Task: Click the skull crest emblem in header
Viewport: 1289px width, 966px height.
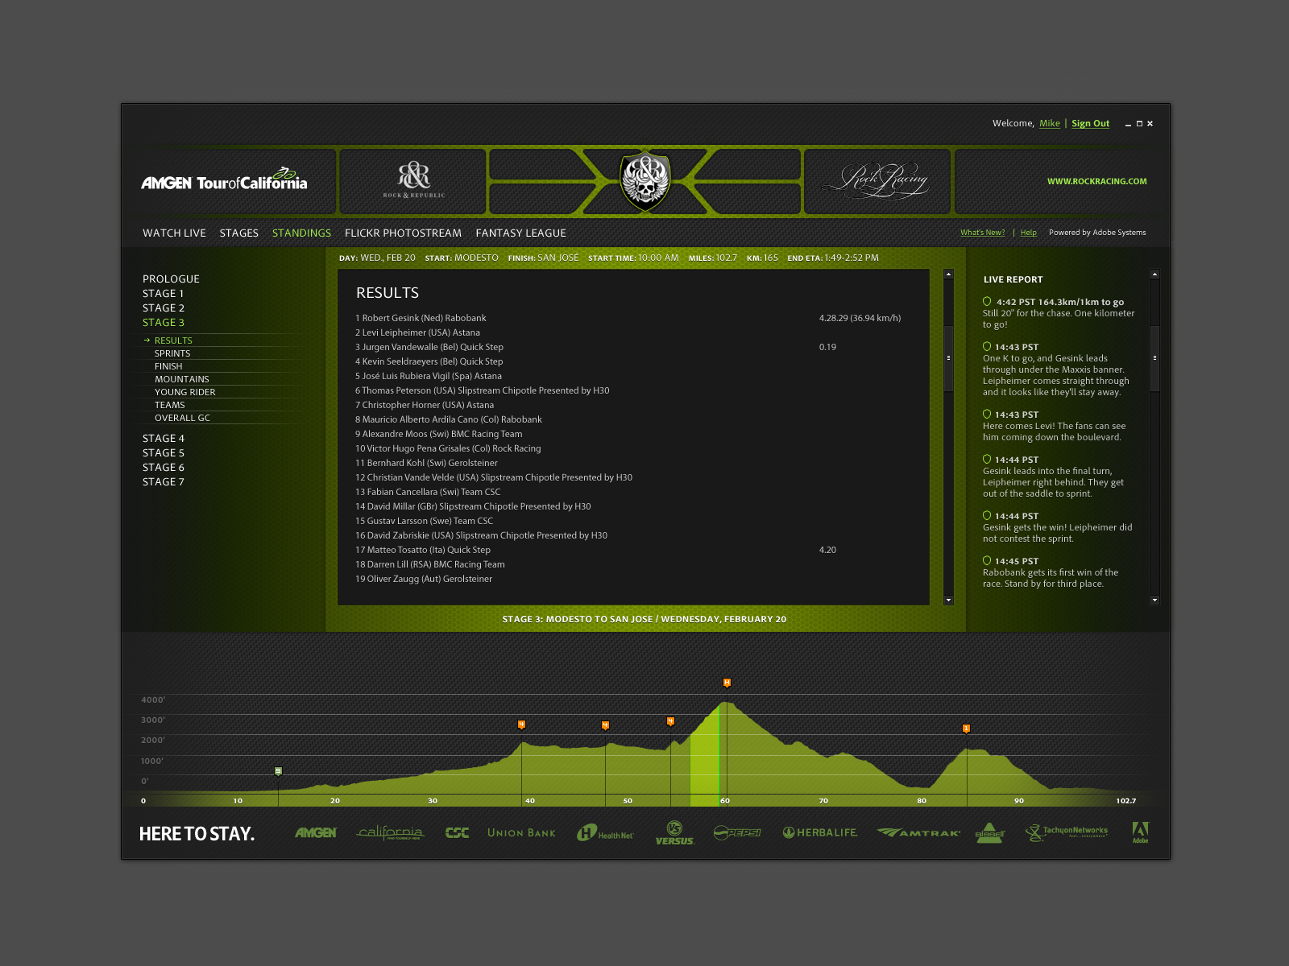Action: point(644,180)
